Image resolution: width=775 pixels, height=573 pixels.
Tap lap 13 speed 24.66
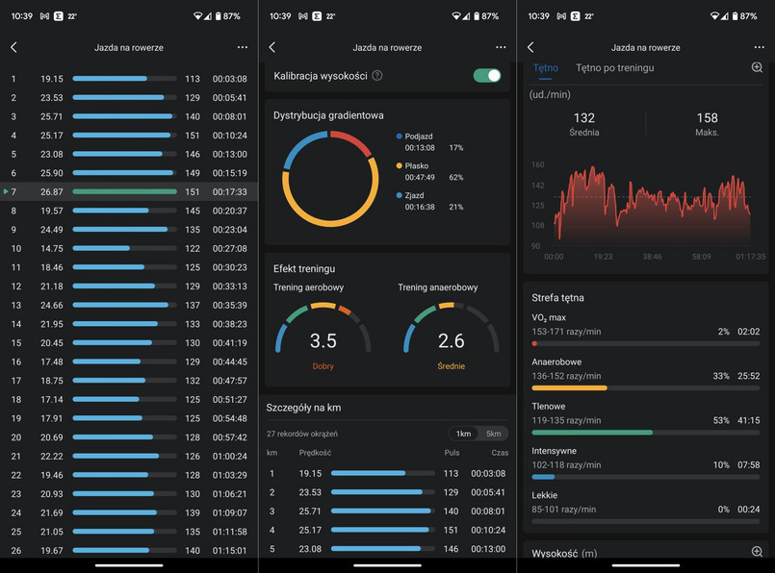tap(51, 306)
